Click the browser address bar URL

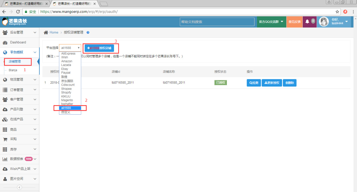79,12
